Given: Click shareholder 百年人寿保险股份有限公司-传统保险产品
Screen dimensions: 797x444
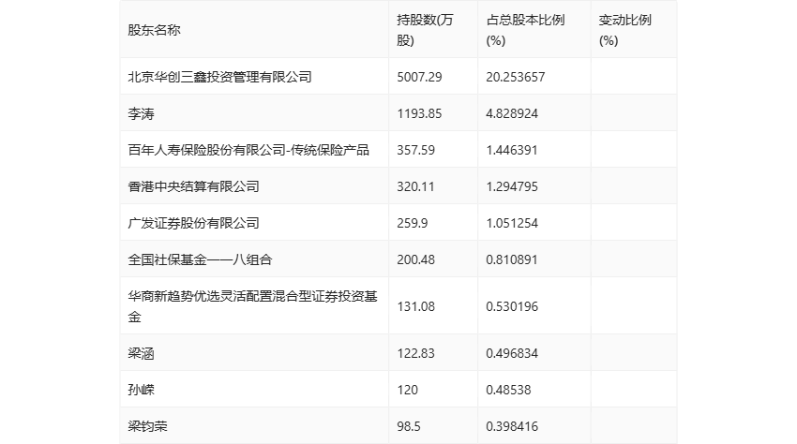Looking at the screenshot, I should point(248,150).
